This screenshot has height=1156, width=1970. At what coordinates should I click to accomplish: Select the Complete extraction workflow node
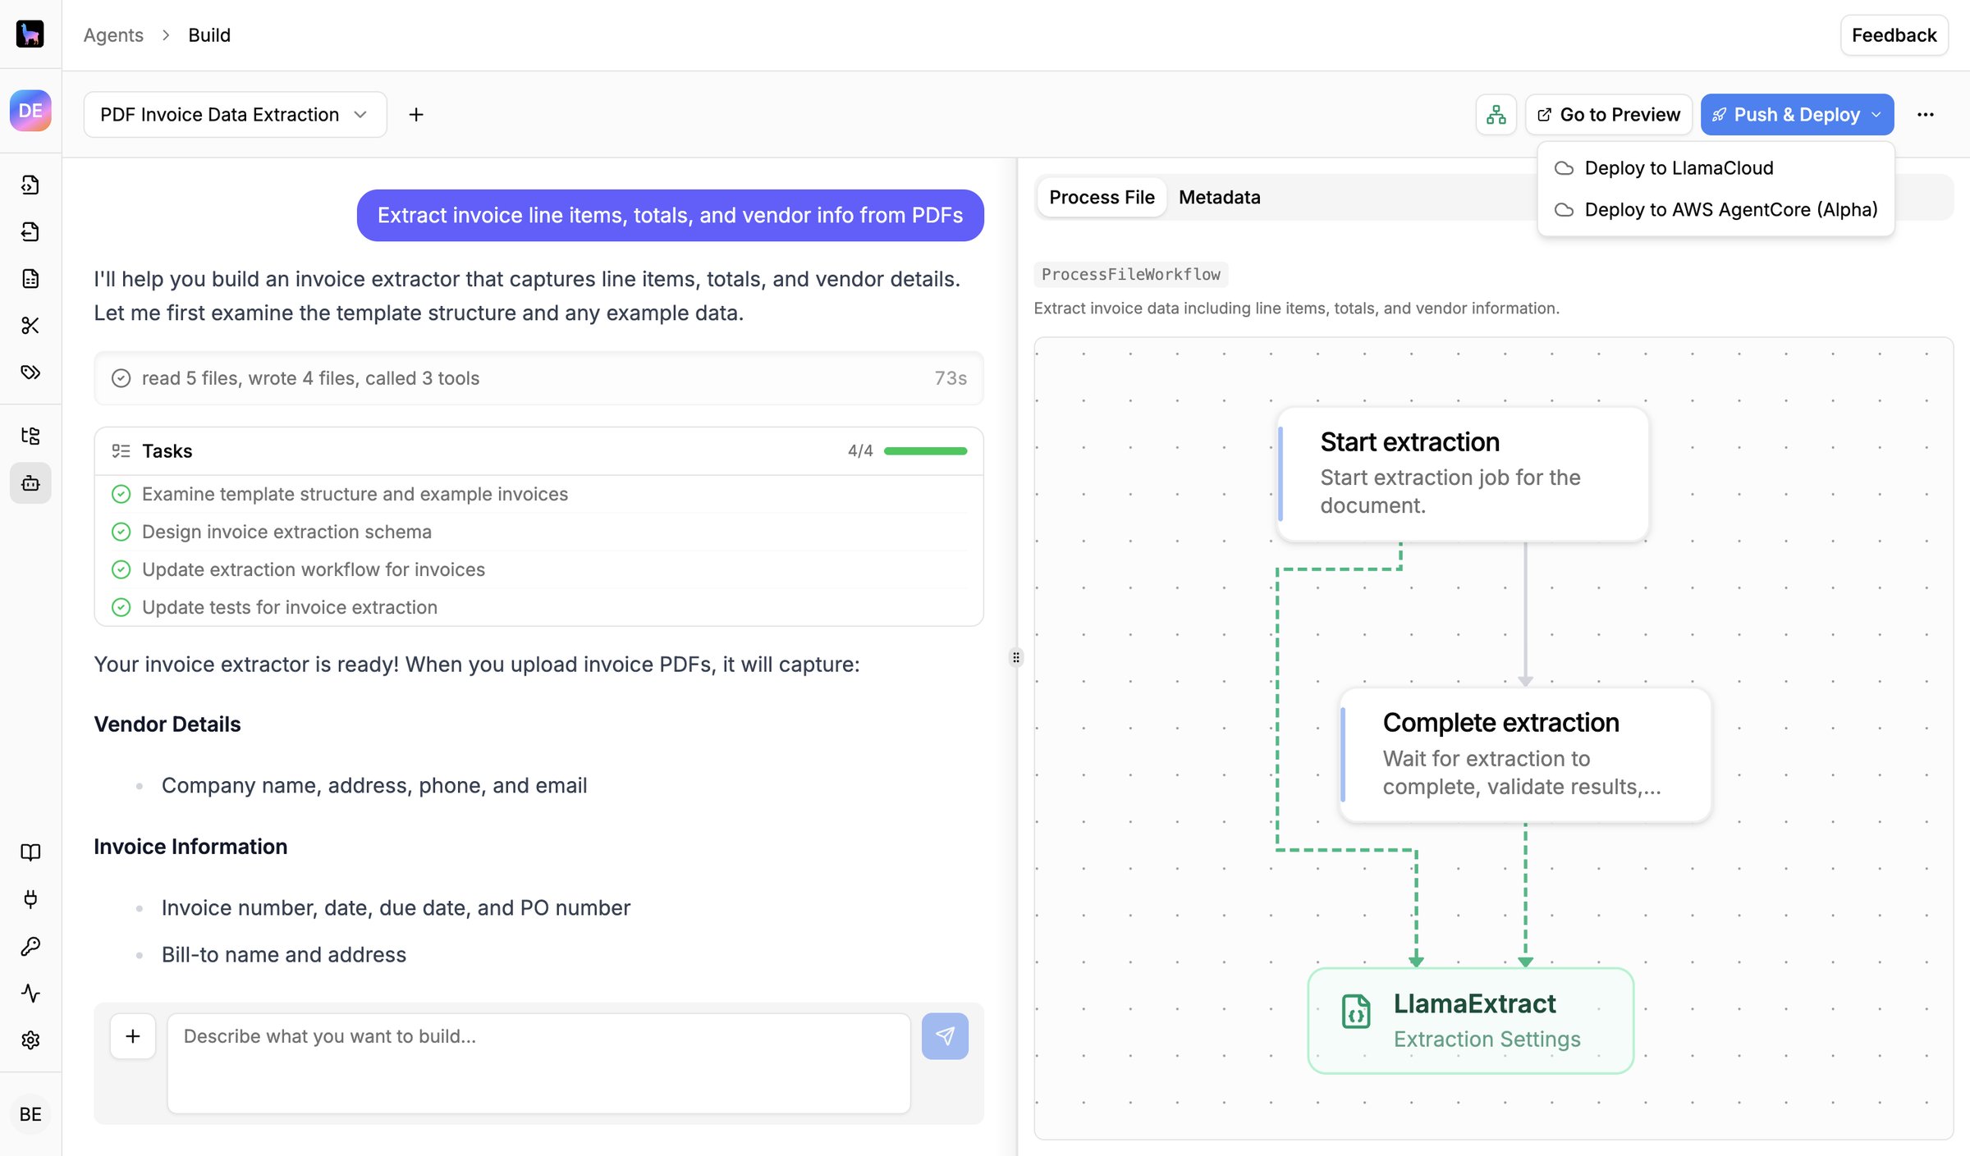(x=1525, y=755)
